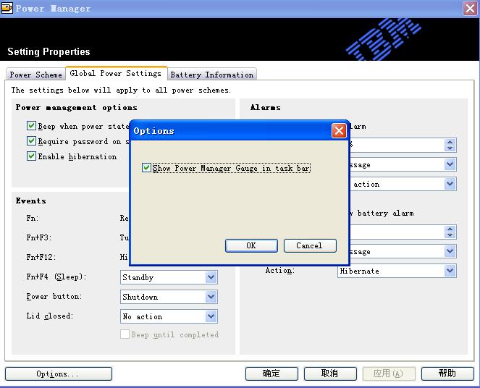480x388 pixels.
Task: Expand the Power button Shutdown dropdown
Action: (x=211, y=297)
